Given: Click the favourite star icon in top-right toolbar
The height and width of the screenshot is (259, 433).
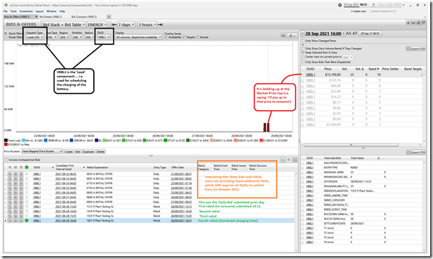Looking at the screenshot, I should pos(408,23).
